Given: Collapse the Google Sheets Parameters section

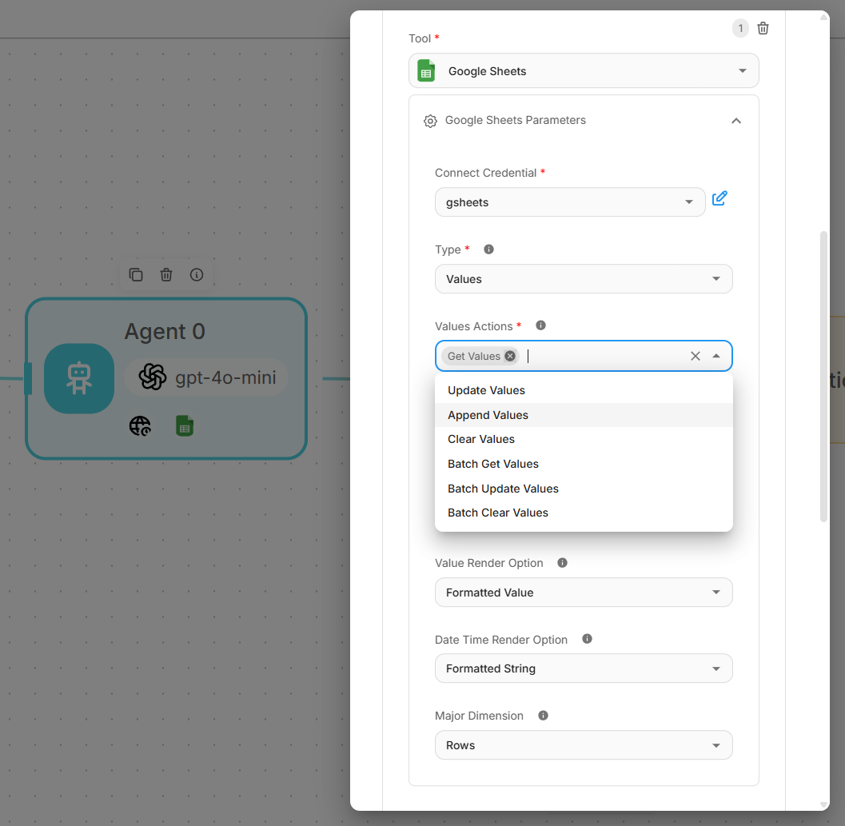Looking at the screenshot, I should click(x=736, y=121).
